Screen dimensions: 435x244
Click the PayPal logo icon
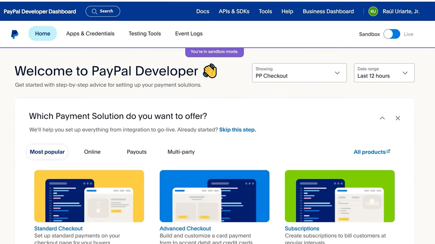click(x=15, y=34)
